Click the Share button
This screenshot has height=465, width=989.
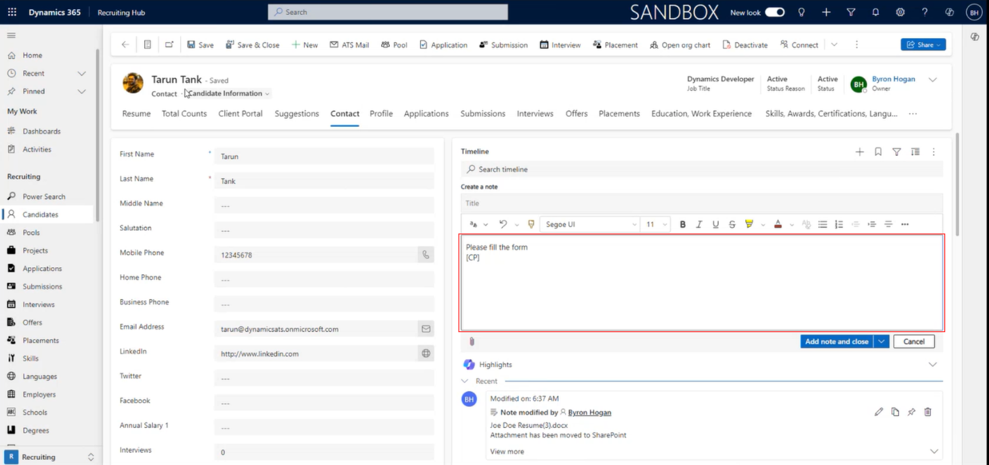[x=923, y=45]
